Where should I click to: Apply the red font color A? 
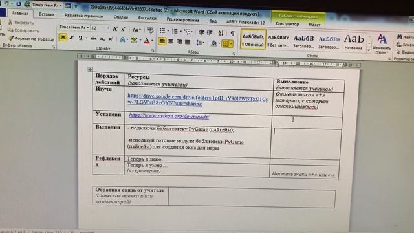coord(147,41)
